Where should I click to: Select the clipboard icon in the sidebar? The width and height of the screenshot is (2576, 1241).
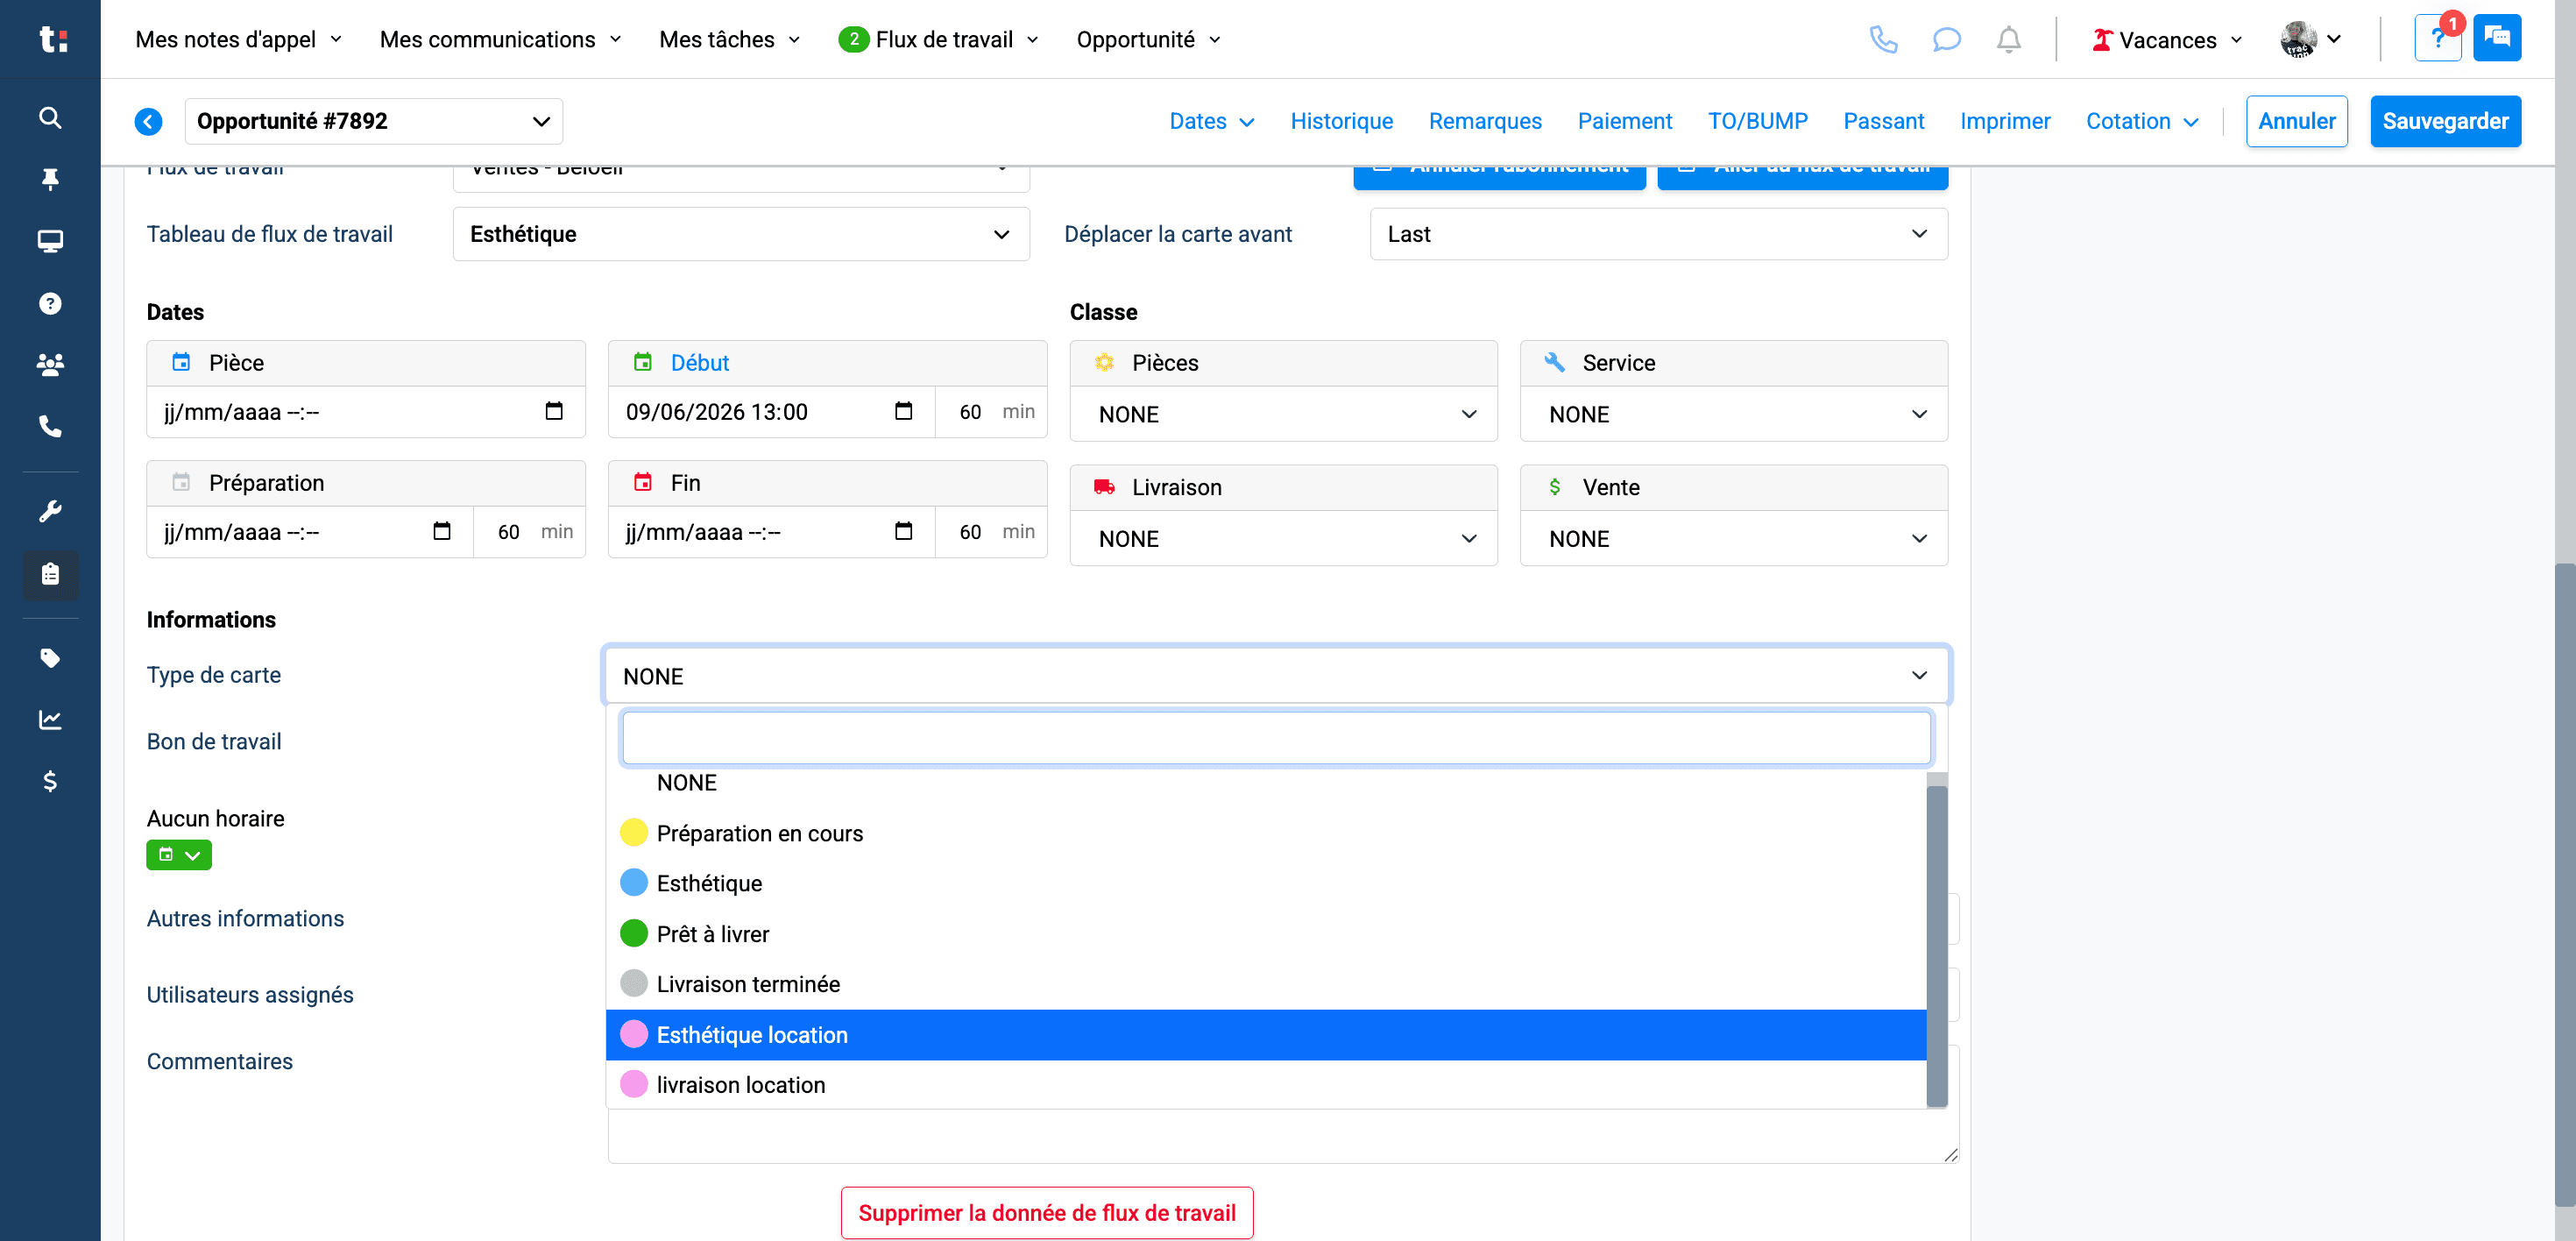[50, 574]
